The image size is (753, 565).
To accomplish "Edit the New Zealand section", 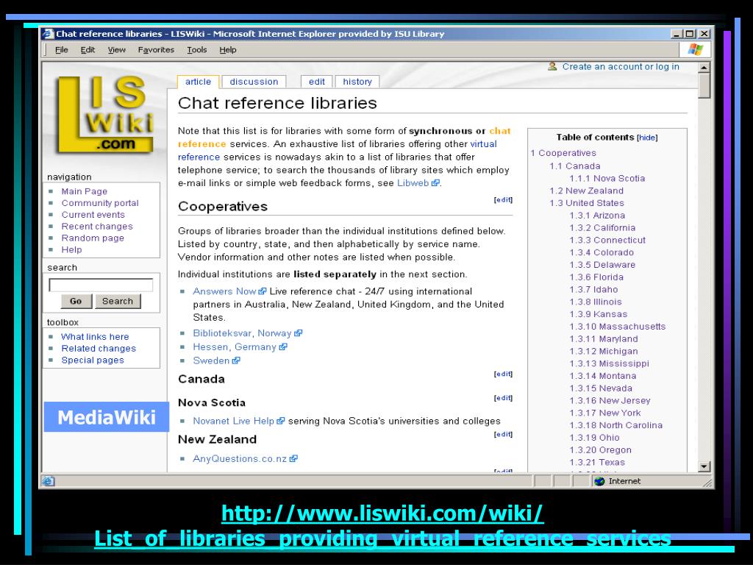I will pos(503,435).
